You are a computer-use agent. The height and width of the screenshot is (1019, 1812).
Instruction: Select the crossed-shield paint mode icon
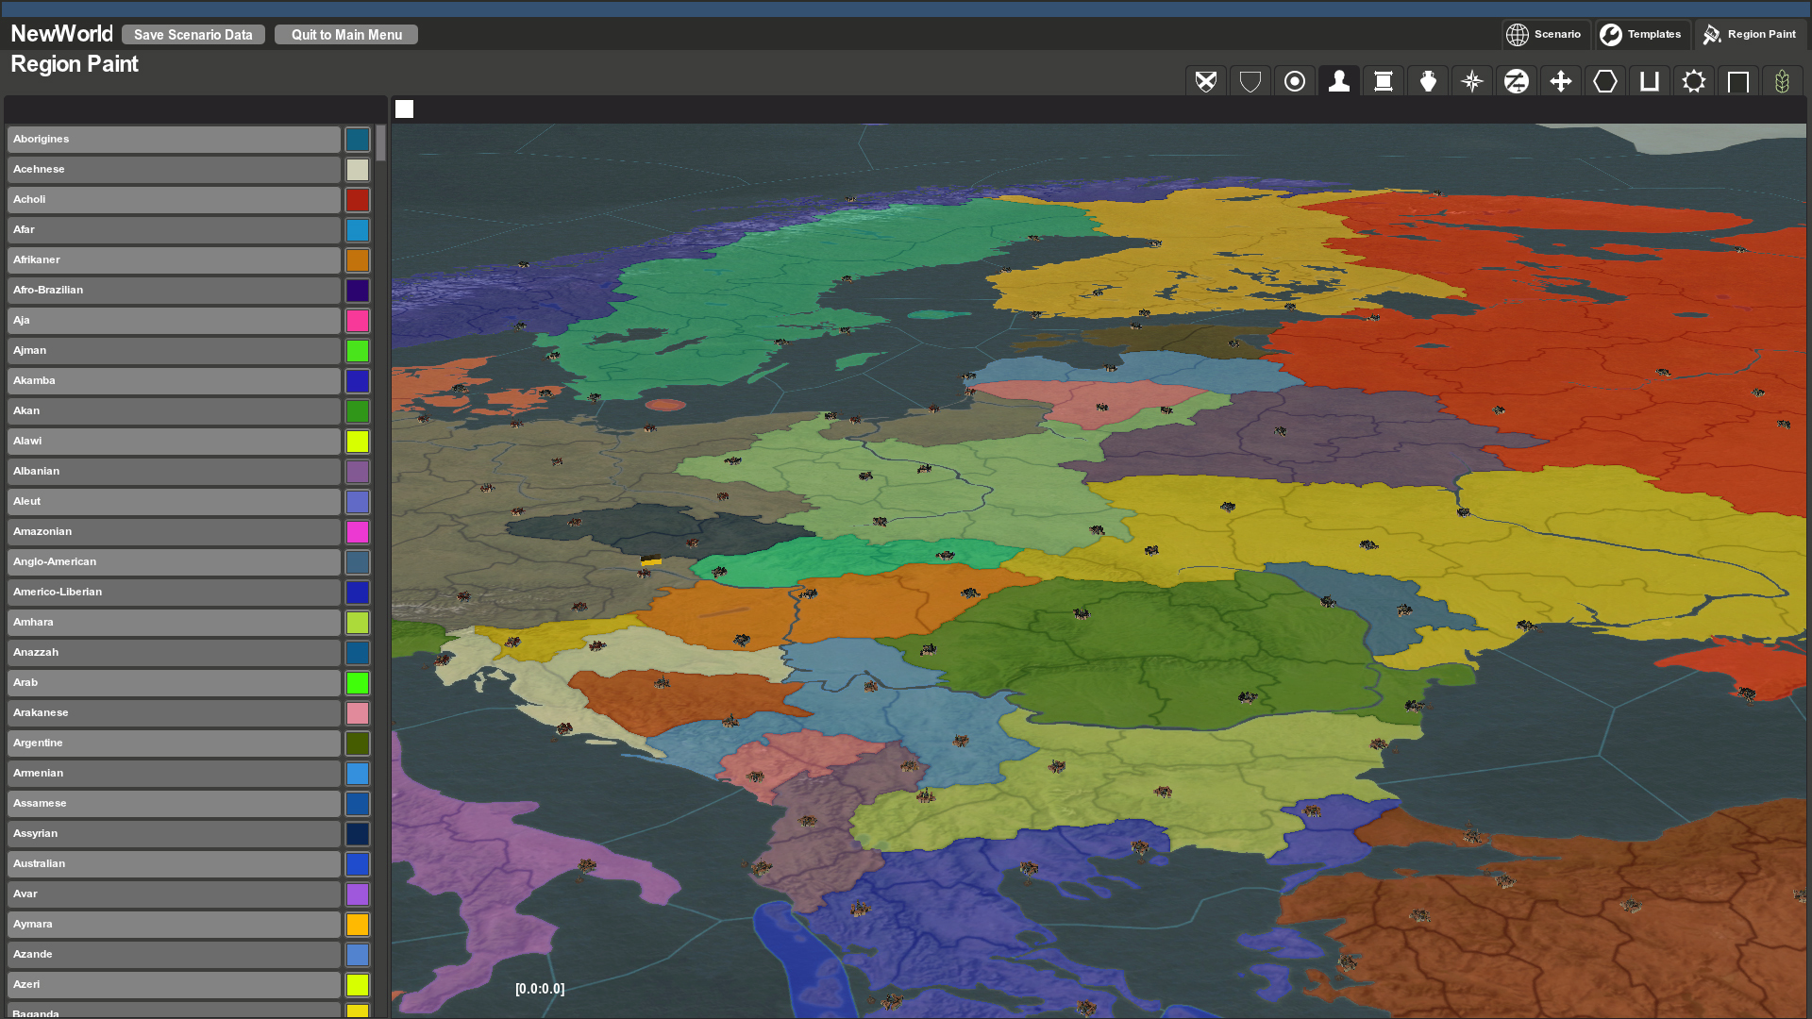[1206, 82]
